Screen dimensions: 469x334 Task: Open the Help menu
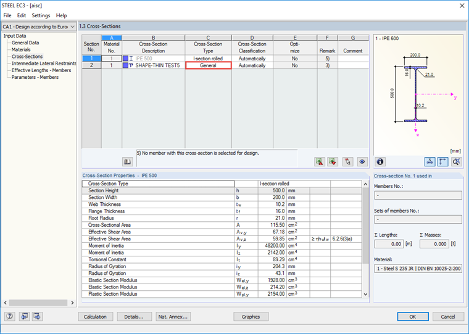[61, 15]
